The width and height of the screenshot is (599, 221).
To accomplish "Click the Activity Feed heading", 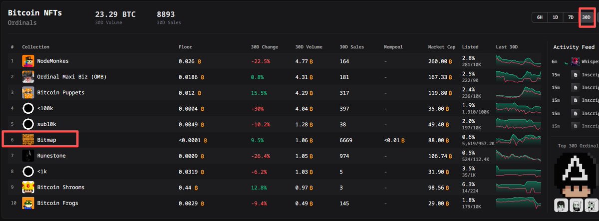I will pyautogui.click(x=574, y=47).
